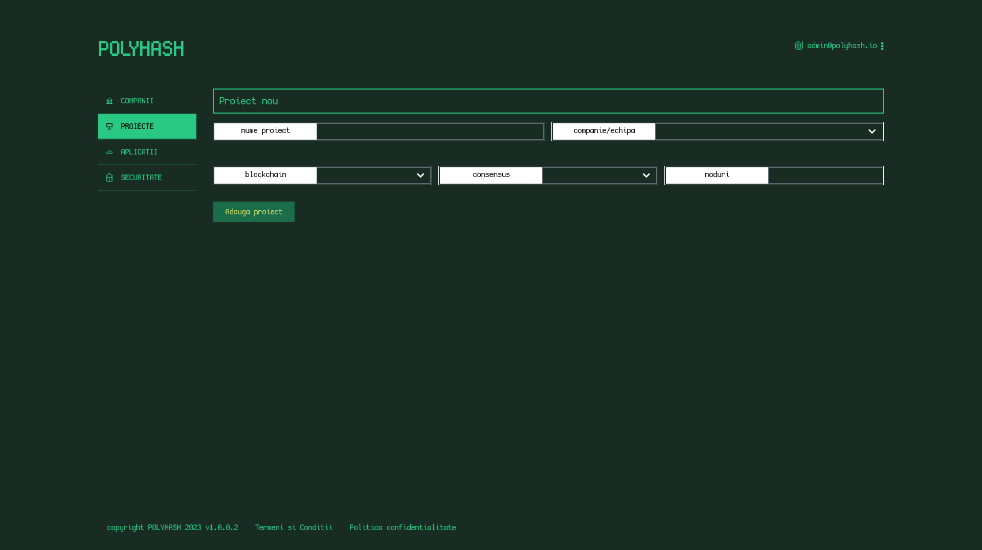Open the Termeni si Conditii link
The image size is (982, 550).
coord(294,527)
